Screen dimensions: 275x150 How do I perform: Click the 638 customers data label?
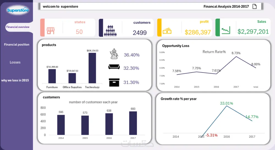[x=109, y=111]
